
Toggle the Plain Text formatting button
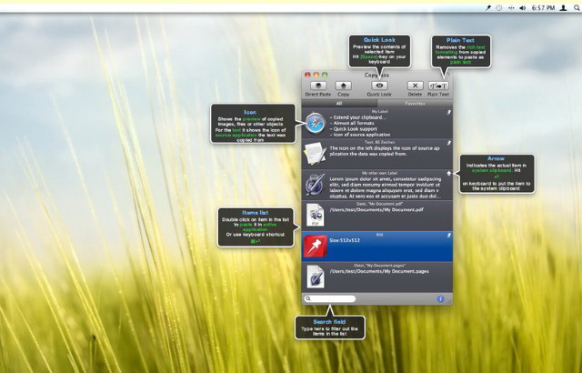(x=438, y=86)
